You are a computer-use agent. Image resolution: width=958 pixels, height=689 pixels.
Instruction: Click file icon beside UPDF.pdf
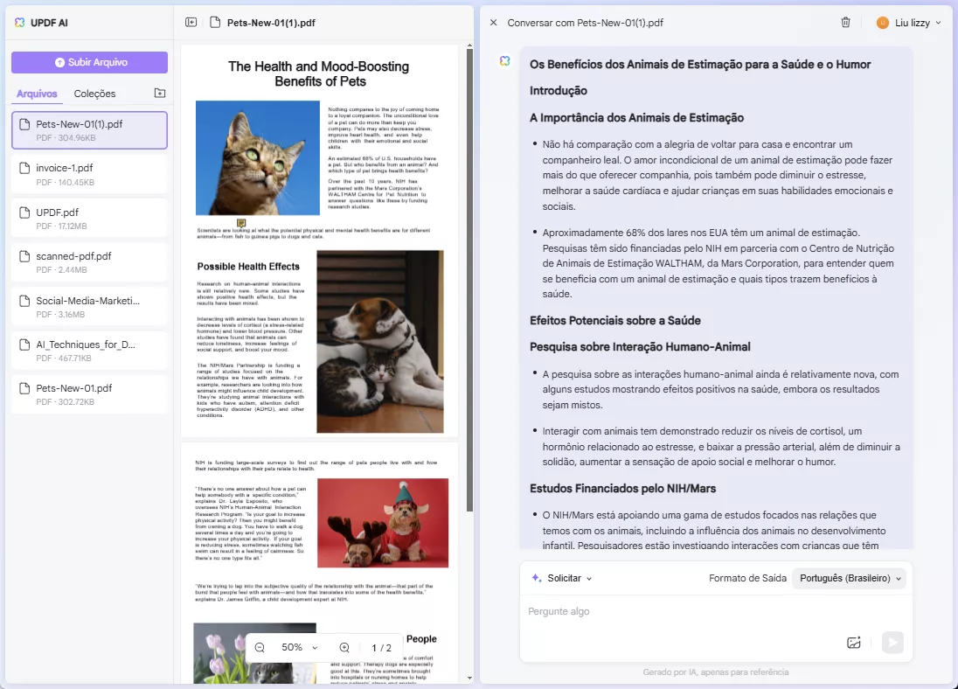(x=24, y=212)
